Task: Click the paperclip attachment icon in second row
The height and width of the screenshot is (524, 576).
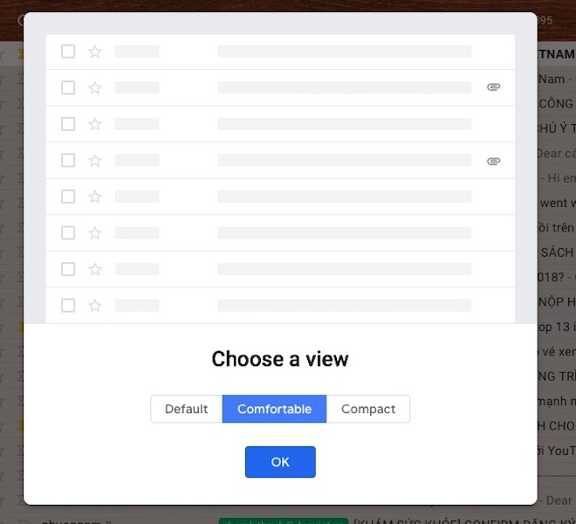Action: click(x=493, y=86)
